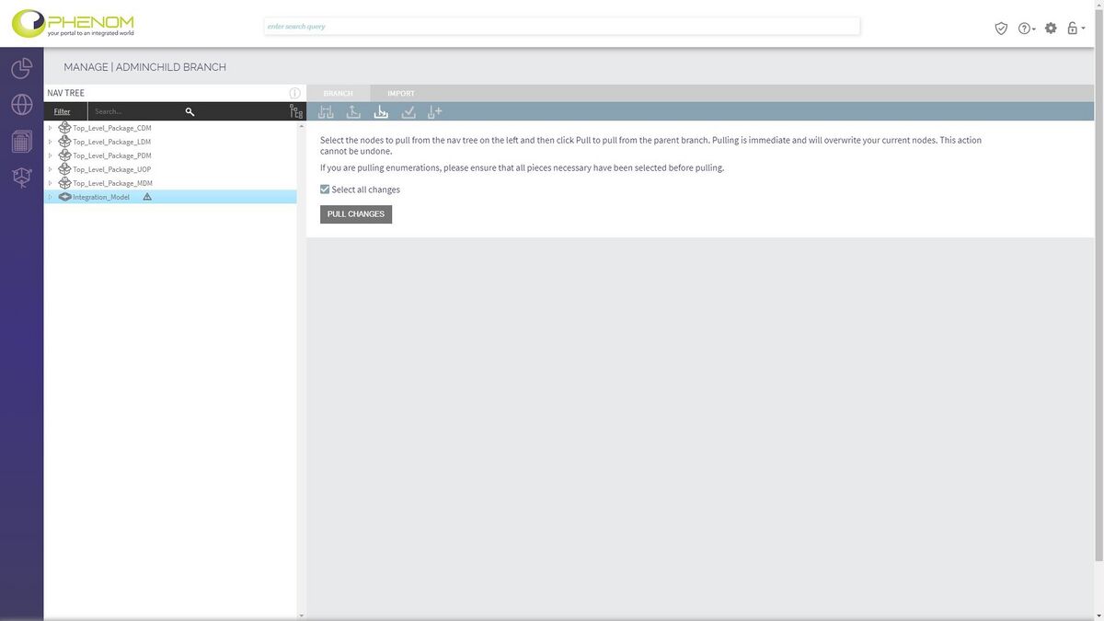Expand Integration_Model node
The height and width of the screenshot is (621, 1104).
pos(50,197)
